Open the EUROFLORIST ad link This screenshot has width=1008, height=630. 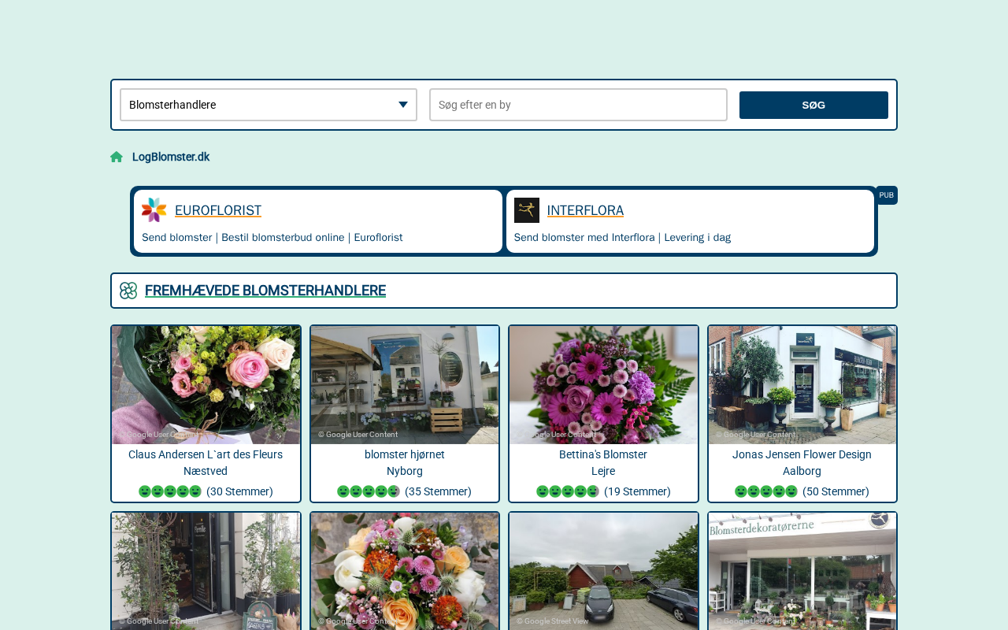pyautogui.click(x=218, y=210)
